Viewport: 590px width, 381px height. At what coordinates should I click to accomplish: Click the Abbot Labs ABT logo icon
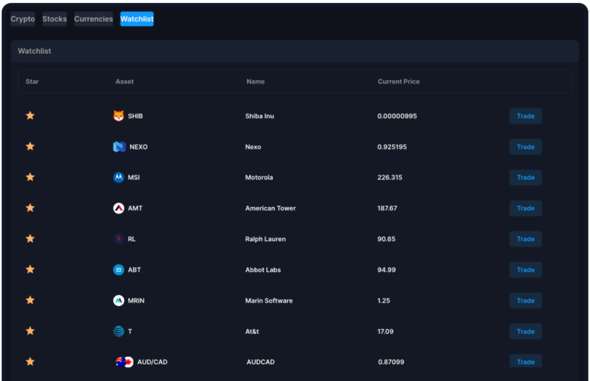tap(119, 270)
